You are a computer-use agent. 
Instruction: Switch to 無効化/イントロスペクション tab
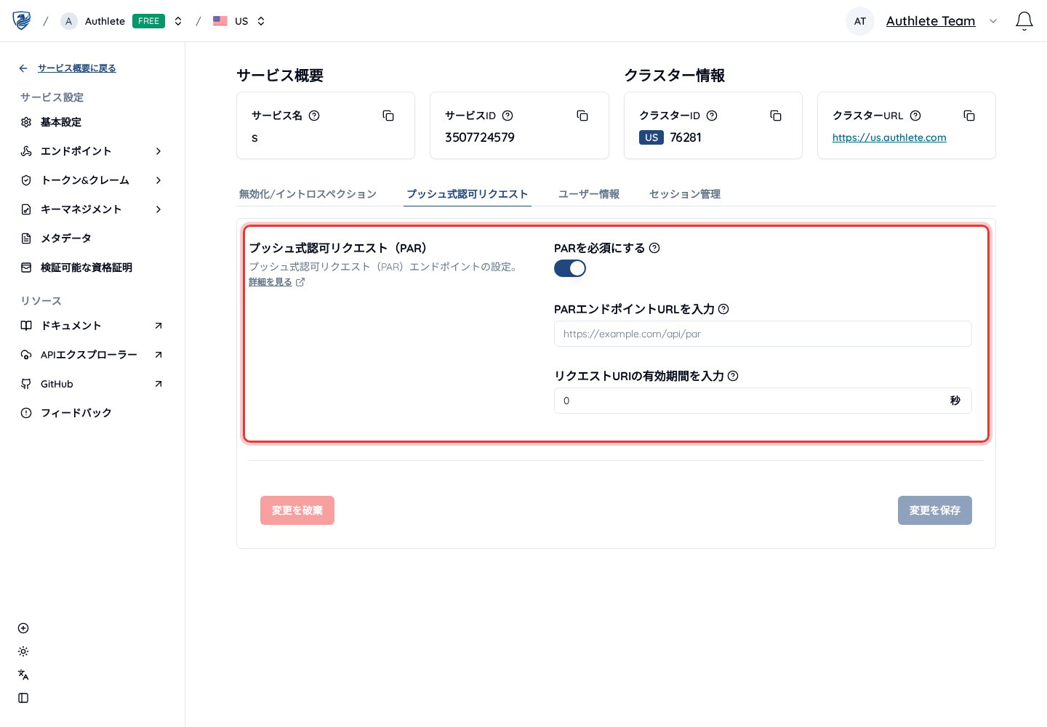[x=308, y=194]
